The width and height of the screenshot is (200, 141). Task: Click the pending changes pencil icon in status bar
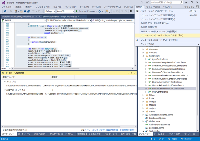point(160,139)
